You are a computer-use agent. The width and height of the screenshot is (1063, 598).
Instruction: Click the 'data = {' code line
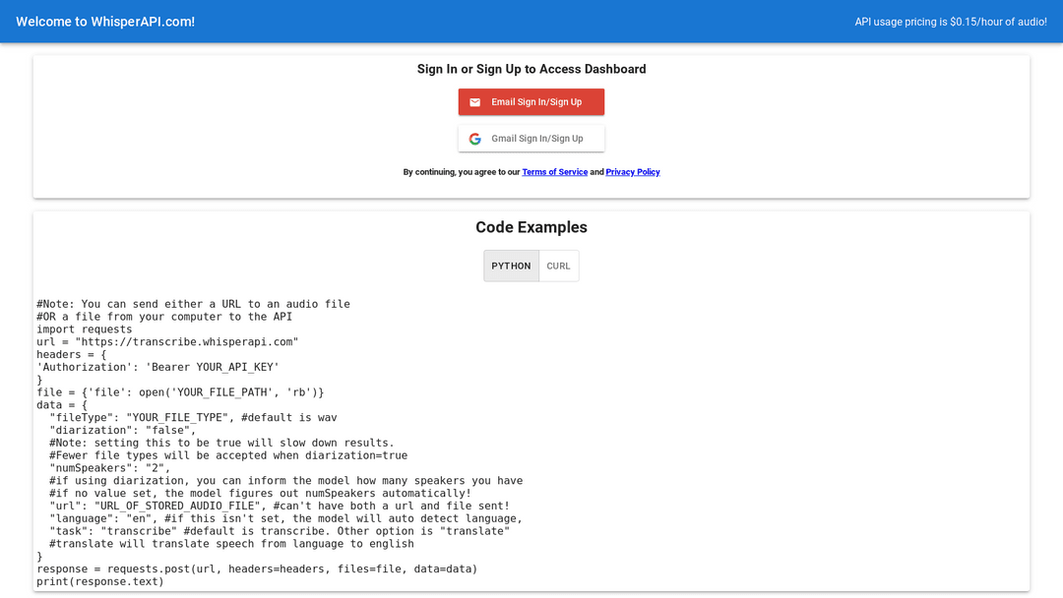[x=62, y=405]
